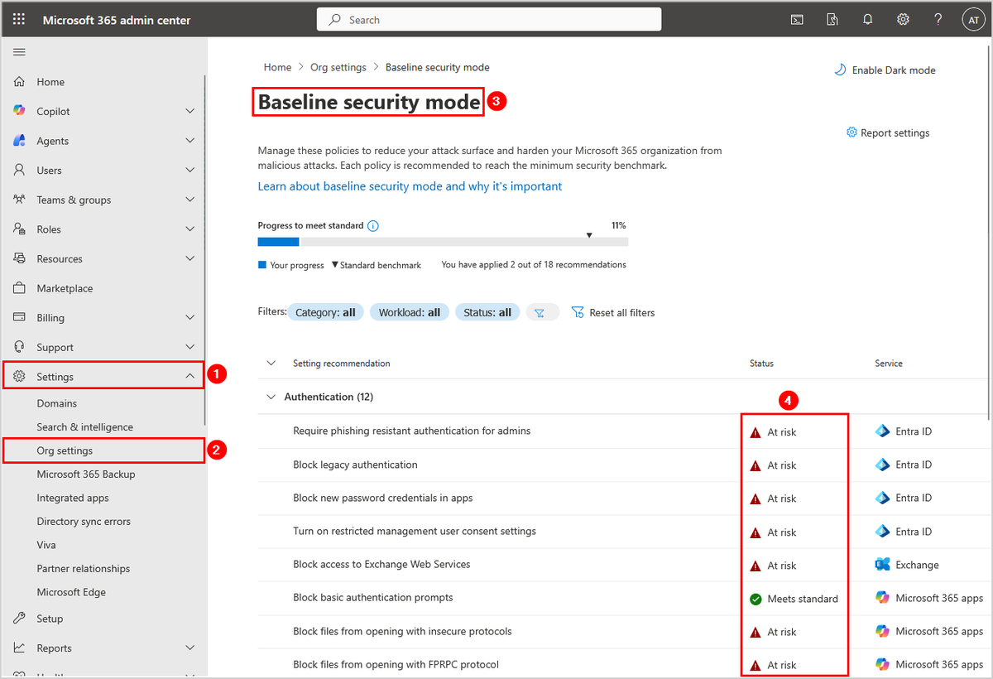Click the Home icon in sidebar
993x679 pixels.
click(20, 82)
